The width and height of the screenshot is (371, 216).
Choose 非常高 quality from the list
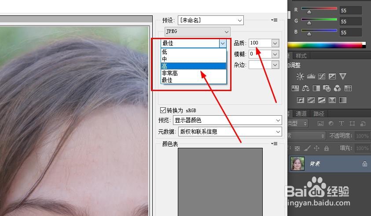click(194, 73)
